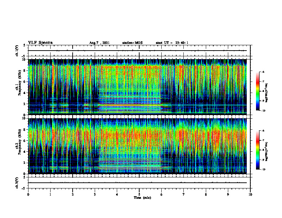Click the ch.1 colorbar "-6" tick label

click(x=263, y=72)
